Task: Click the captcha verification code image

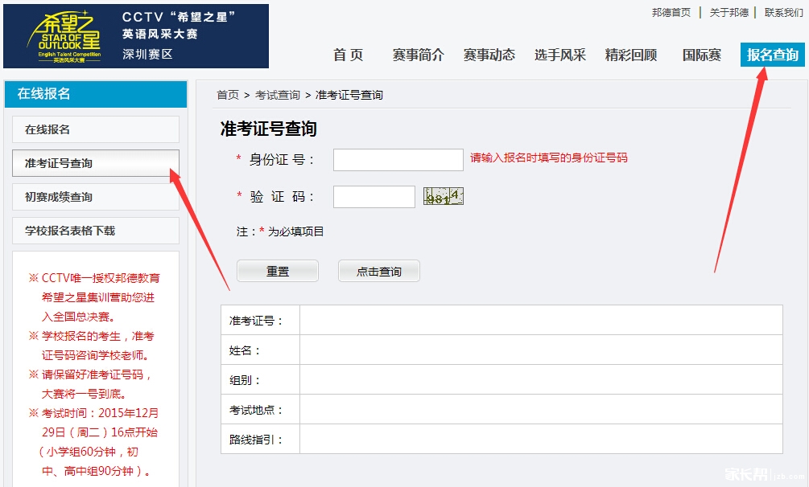Action: pos(444,196)
